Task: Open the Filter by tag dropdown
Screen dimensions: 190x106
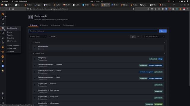Action: click(38, 37)
